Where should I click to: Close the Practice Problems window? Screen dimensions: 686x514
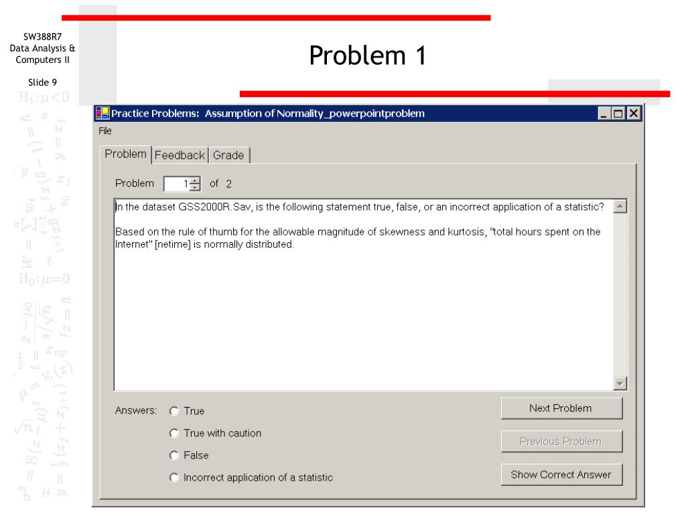(634, 114)
